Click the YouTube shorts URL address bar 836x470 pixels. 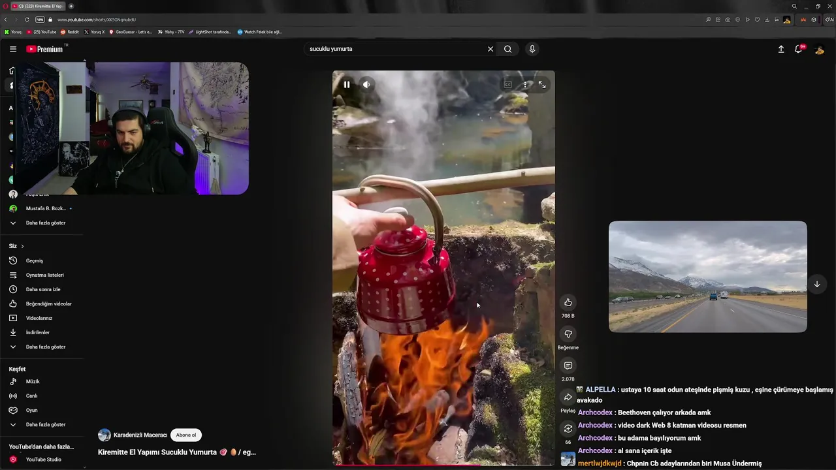(97, 20)
